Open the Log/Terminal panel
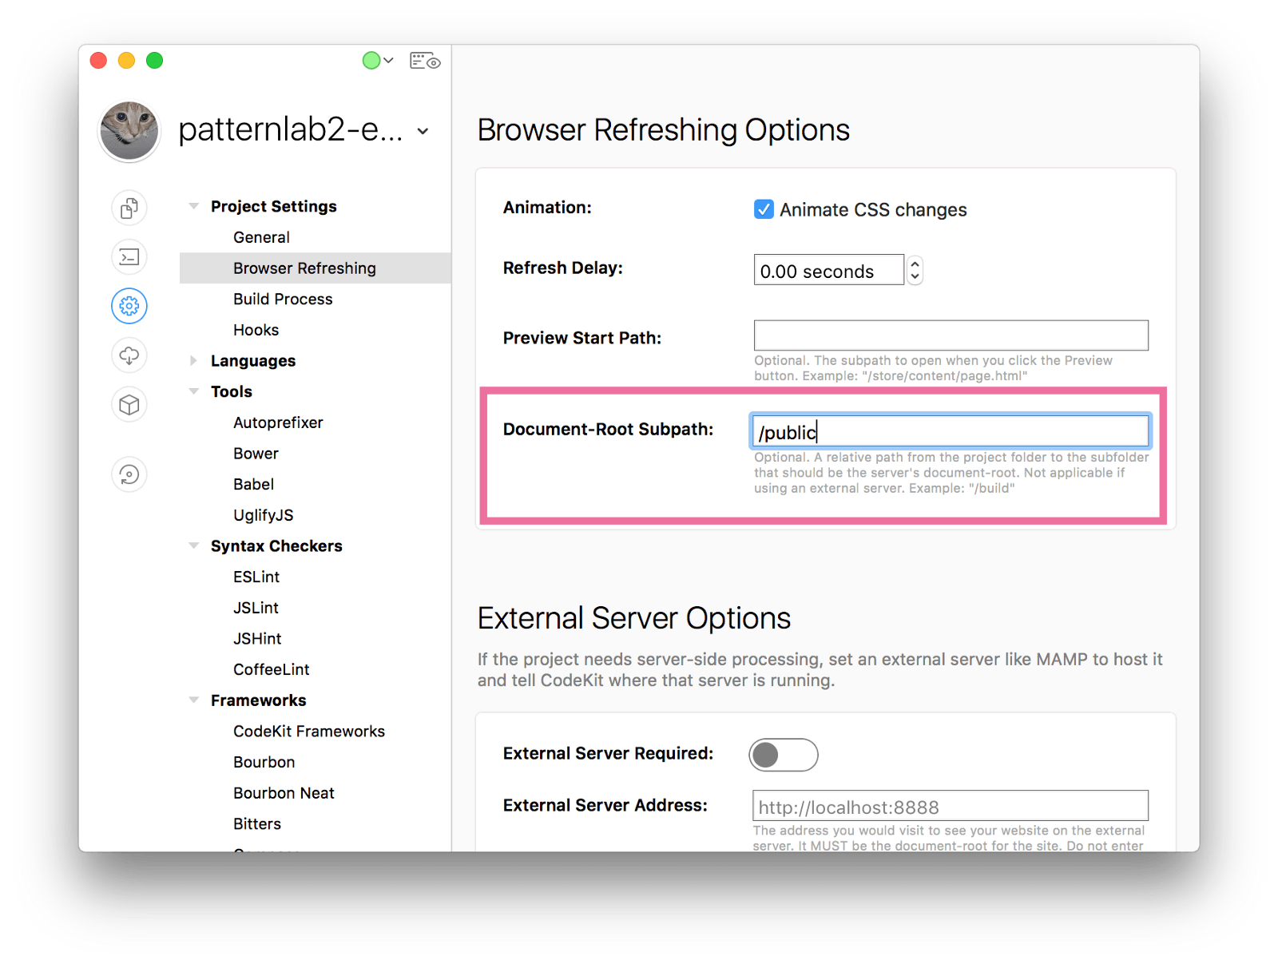Screen dimensions: 1278x964 pyautogui.click(x=129, y=257)
